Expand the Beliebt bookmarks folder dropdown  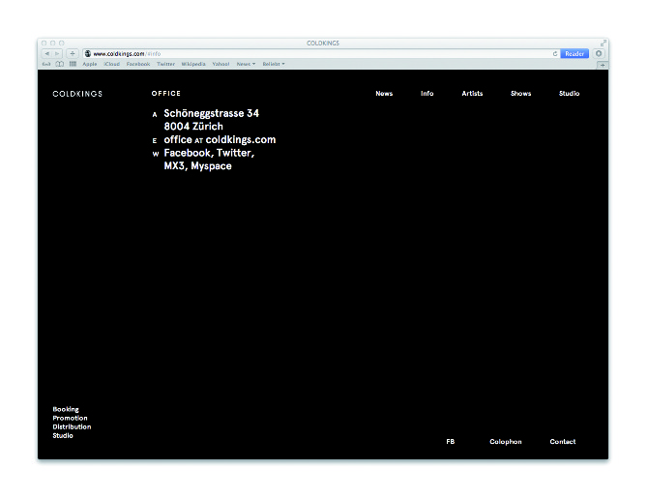tap(273, 64)
